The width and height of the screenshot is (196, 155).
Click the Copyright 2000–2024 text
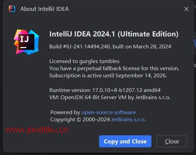pos(80,120)
